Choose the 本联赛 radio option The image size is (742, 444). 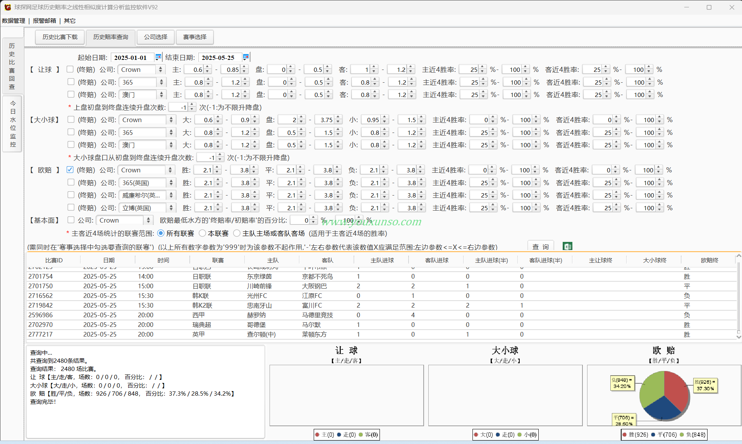point(202,233)
